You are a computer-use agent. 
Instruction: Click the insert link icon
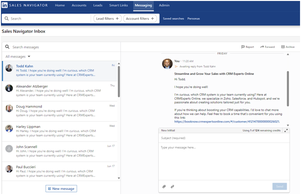point(173,186)
